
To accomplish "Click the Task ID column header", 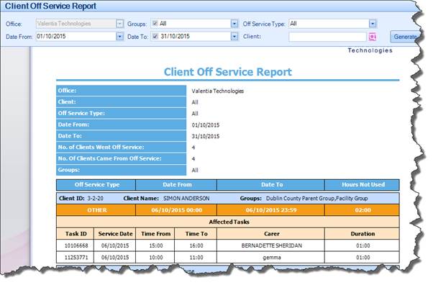I will point(76,234).
